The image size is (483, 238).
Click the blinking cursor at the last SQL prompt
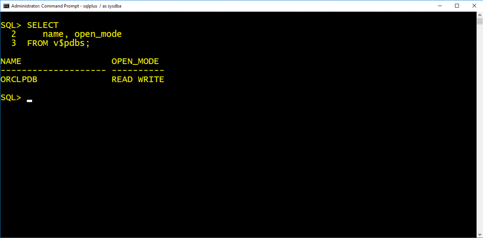click(29, 101)
